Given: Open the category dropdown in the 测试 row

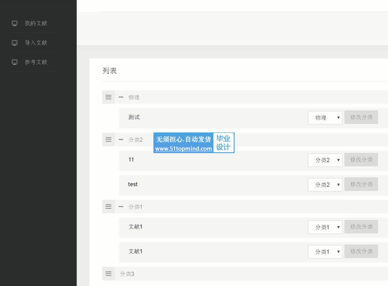Looking at the screenshot, I should pos(325,117).
